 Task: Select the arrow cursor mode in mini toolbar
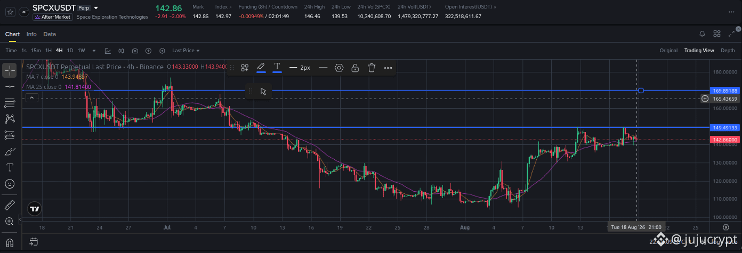(x=263, y=91)
